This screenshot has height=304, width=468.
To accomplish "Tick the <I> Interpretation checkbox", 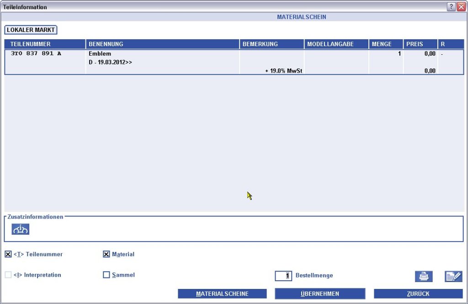I will tap(8, 275).
